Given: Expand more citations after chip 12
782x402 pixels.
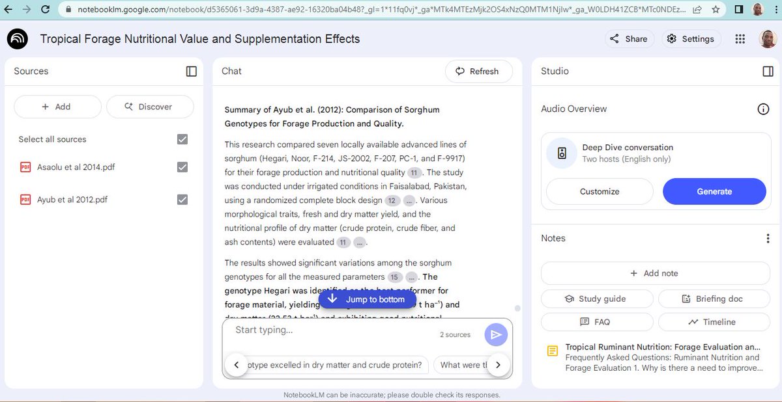Looking at the screenshot, I should (409, 200).
